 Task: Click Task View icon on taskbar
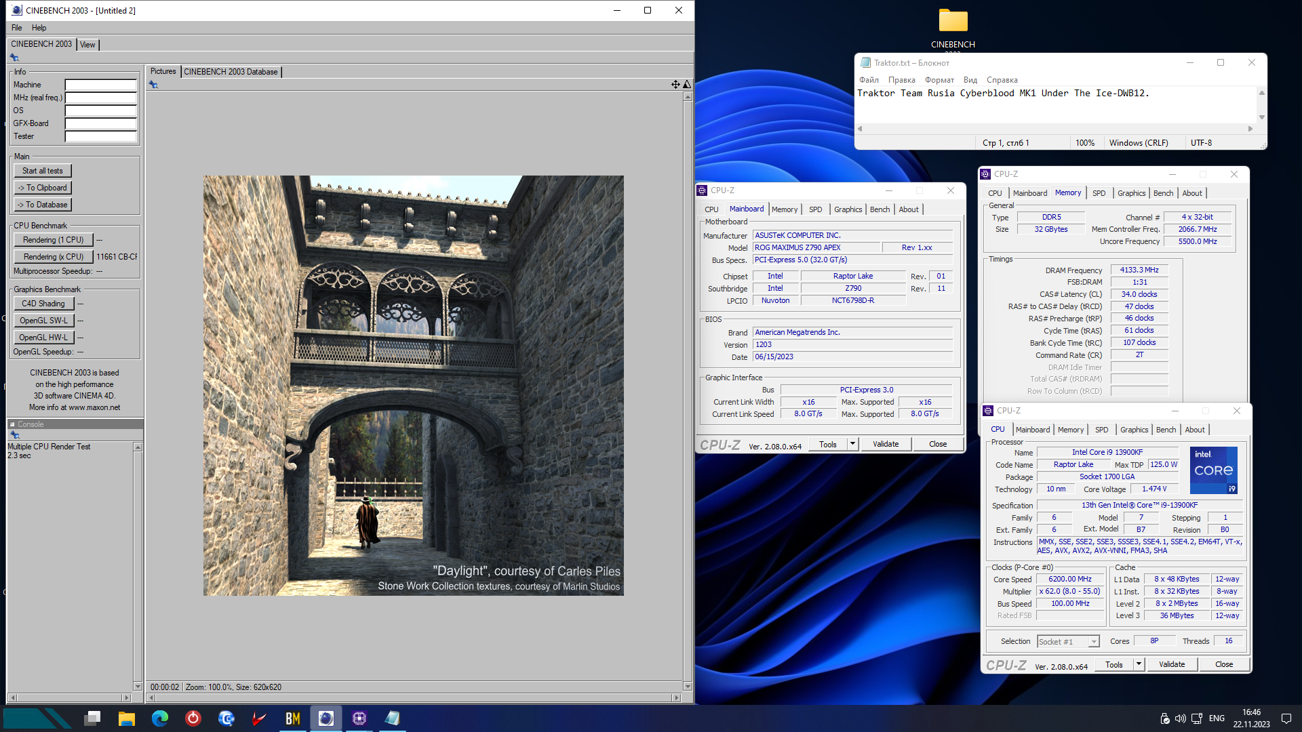93,718
